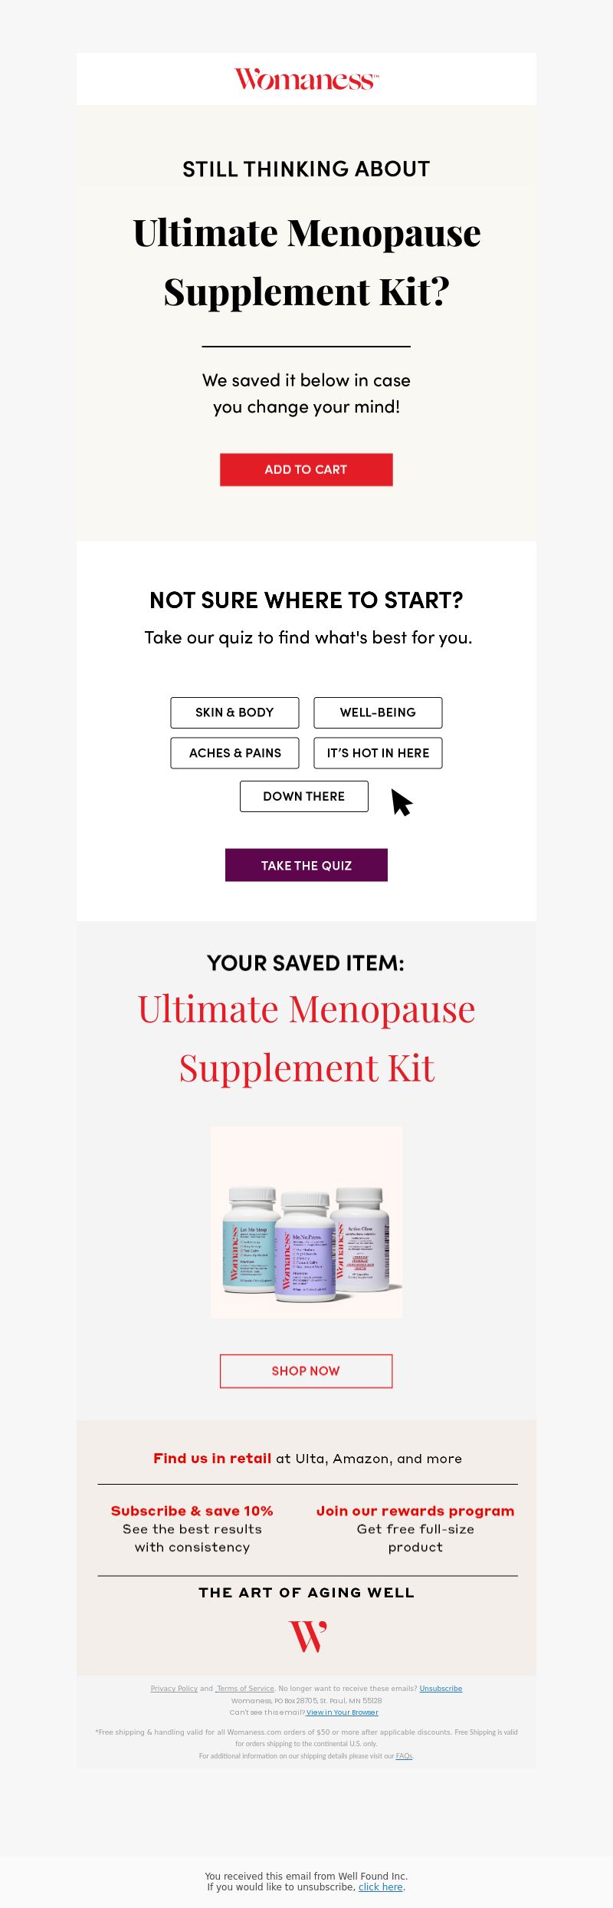Screen dimensions: 613x1908
Task: Open the Privacy Policy link
Action: [174, 1688]
